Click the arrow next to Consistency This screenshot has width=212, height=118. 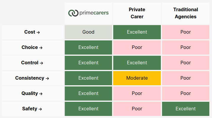47,78
